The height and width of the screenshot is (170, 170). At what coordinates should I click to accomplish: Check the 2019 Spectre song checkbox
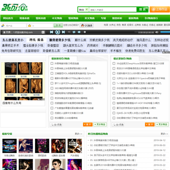[x=114, y=78]
